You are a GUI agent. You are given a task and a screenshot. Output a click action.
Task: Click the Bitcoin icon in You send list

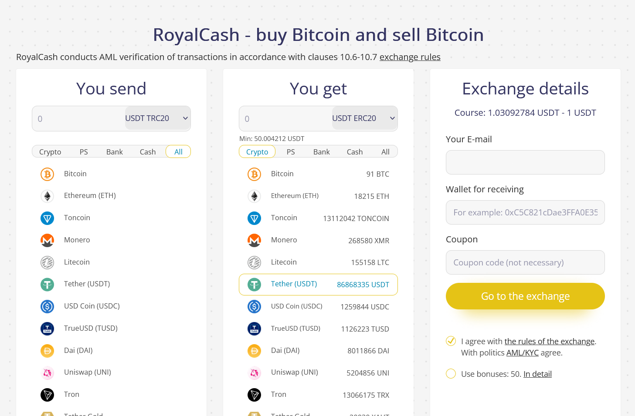47,174
